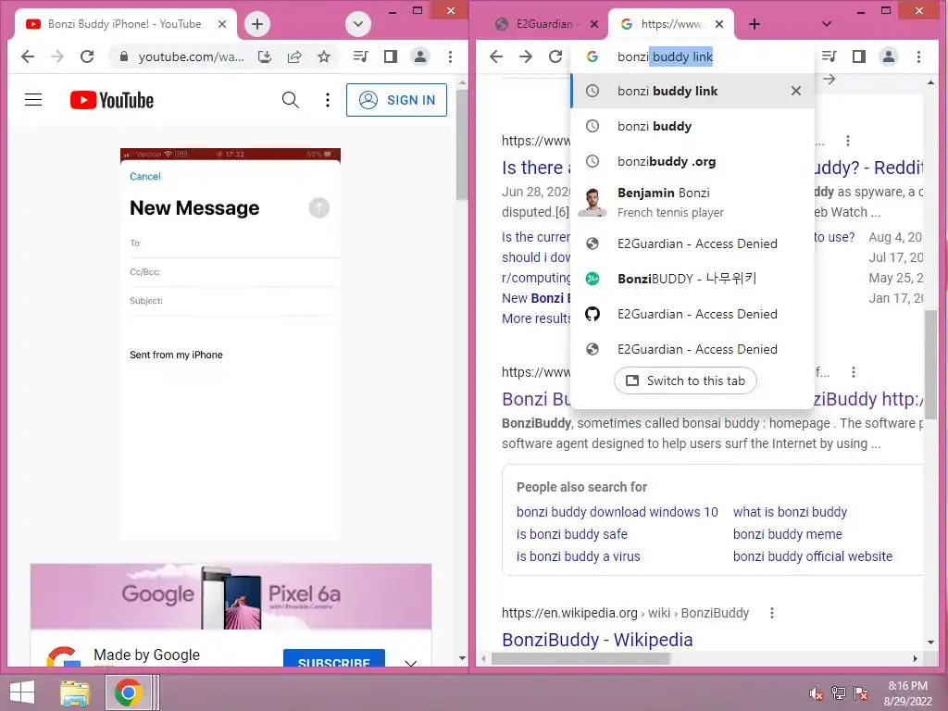948x711 pixels.
Task: Click 'bonzi buddy official website' link
Action: click(813, 556)
